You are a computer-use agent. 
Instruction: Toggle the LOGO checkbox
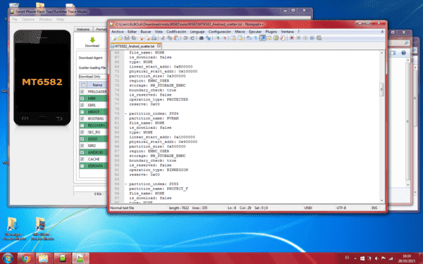point(82,139)
